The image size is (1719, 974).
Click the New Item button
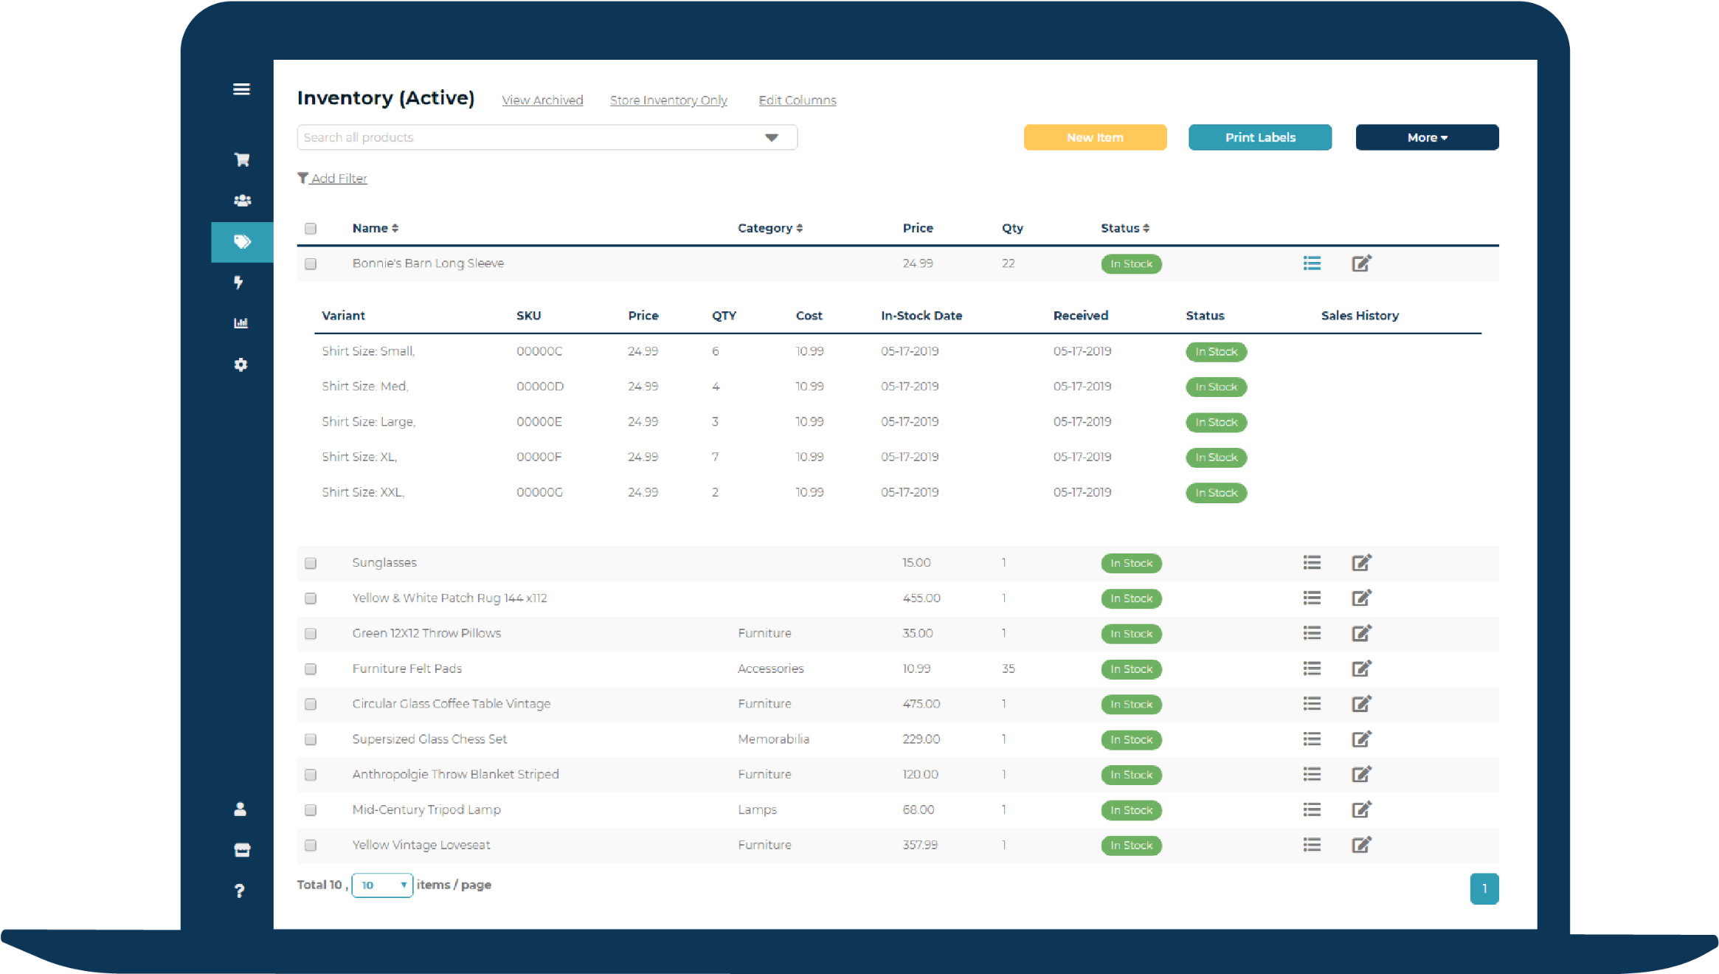(x=1095, y=137)
